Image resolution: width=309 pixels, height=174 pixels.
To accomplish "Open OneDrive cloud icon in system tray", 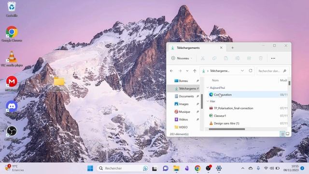I will (x=251, y=168).
